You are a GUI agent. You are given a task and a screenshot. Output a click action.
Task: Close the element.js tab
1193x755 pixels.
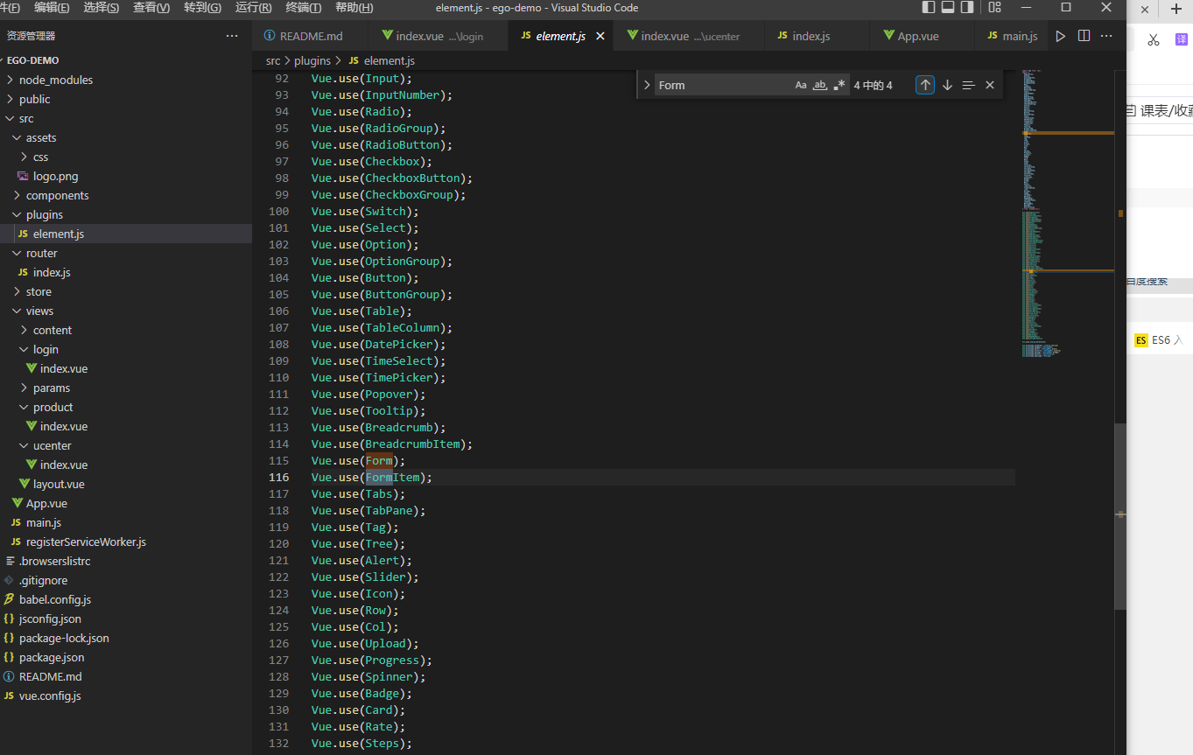click(600, 36)
